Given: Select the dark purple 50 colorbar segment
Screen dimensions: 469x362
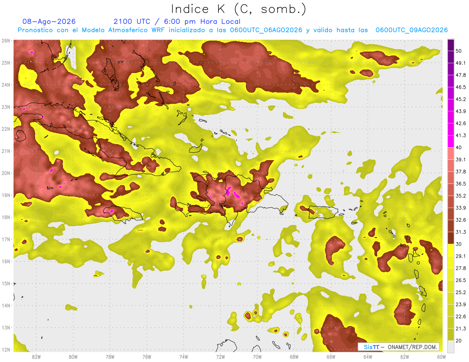Looking at the screenshot, I should (451, 45).
